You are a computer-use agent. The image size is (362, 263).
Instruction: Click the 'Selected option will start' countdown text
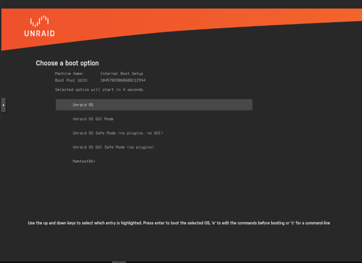[99, 90]
